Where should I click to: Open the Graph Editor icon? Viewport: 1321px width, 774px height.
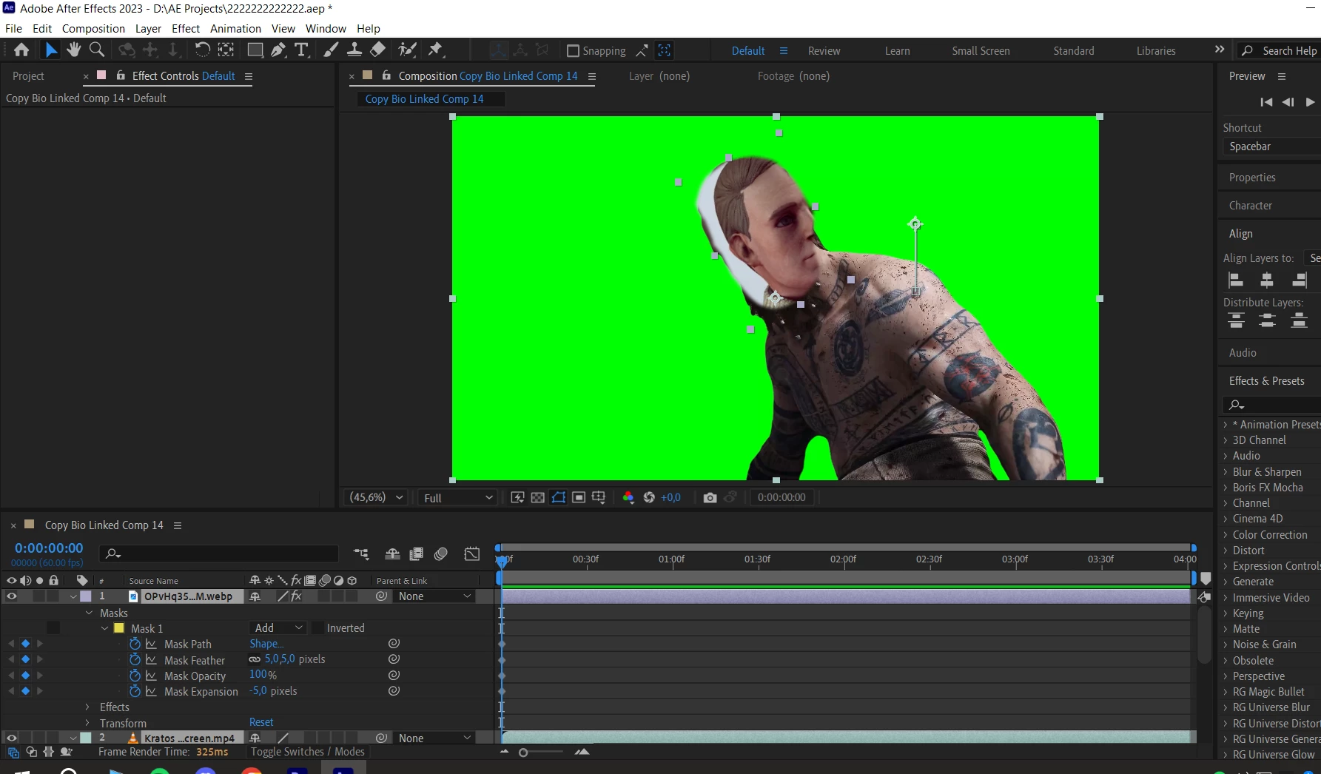[472, 553]
